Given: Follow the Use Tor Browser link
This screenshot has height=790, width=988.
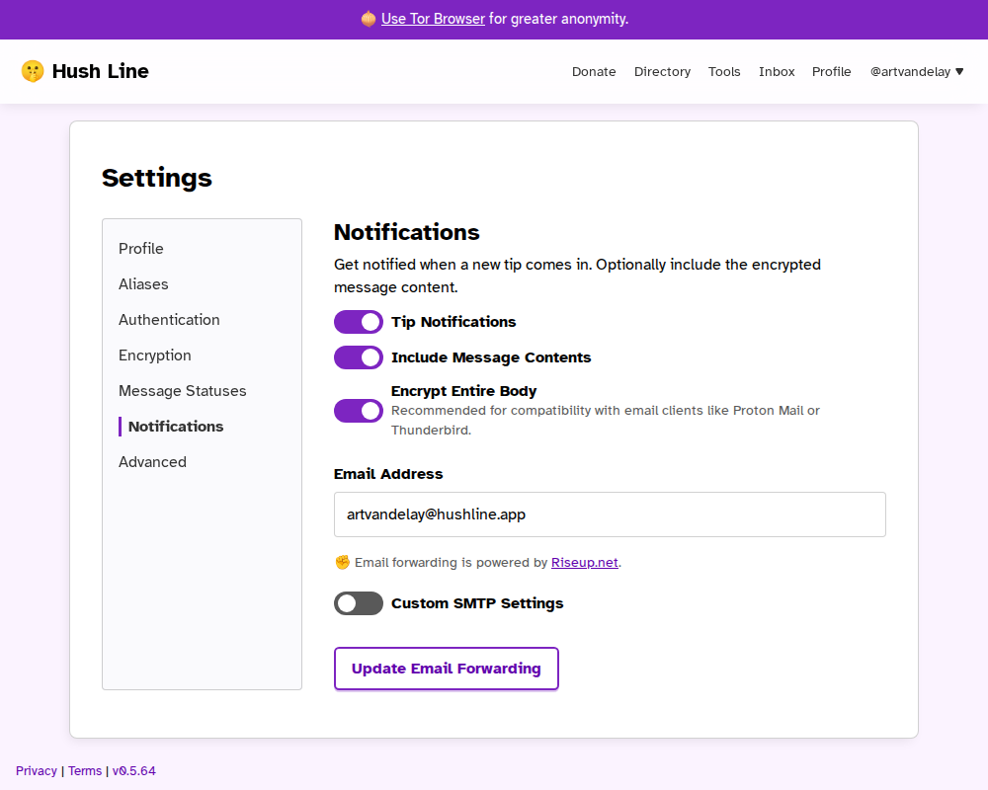Looking at the screenshot, I should (x=433, y=19).
